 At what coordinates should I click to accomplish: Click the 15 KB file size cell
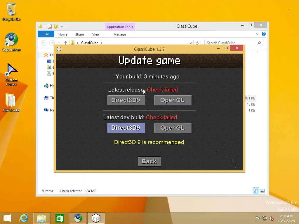251,104
